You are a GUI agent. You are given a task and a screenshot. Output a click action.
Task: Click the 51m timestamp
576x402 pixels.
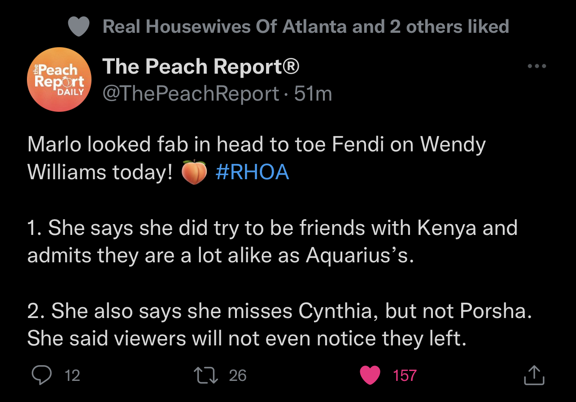pos(314,94)
